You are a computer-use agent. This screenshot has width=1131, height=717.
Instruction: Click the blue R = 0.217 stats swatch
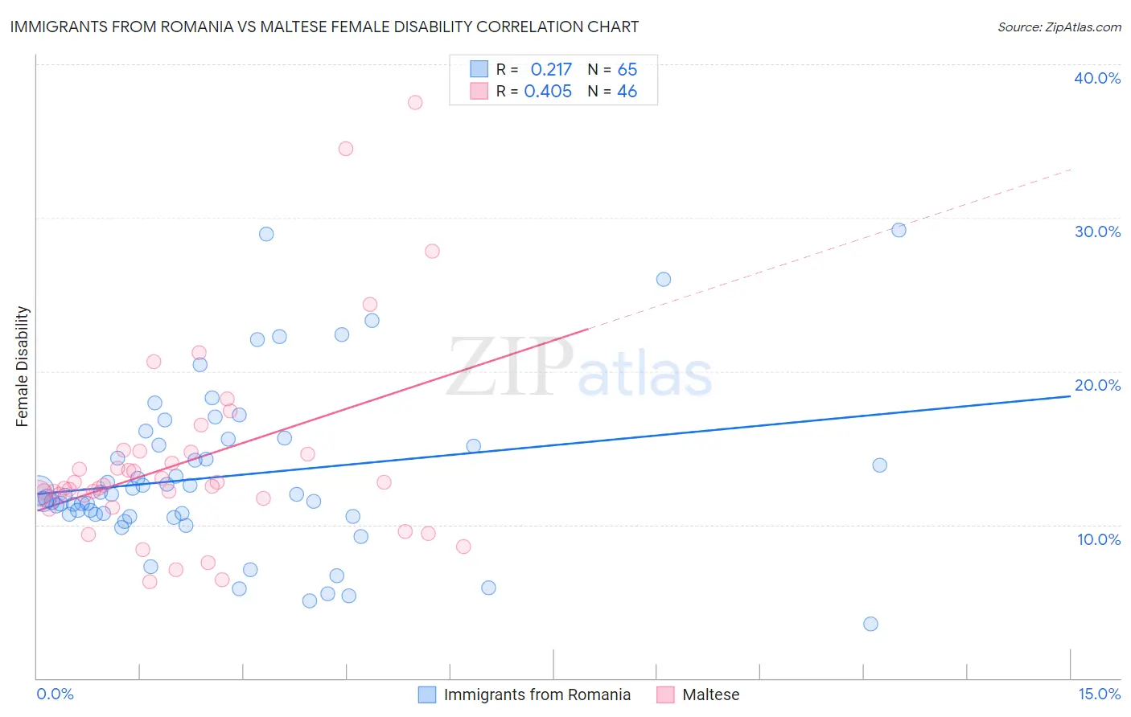(479, 69)
